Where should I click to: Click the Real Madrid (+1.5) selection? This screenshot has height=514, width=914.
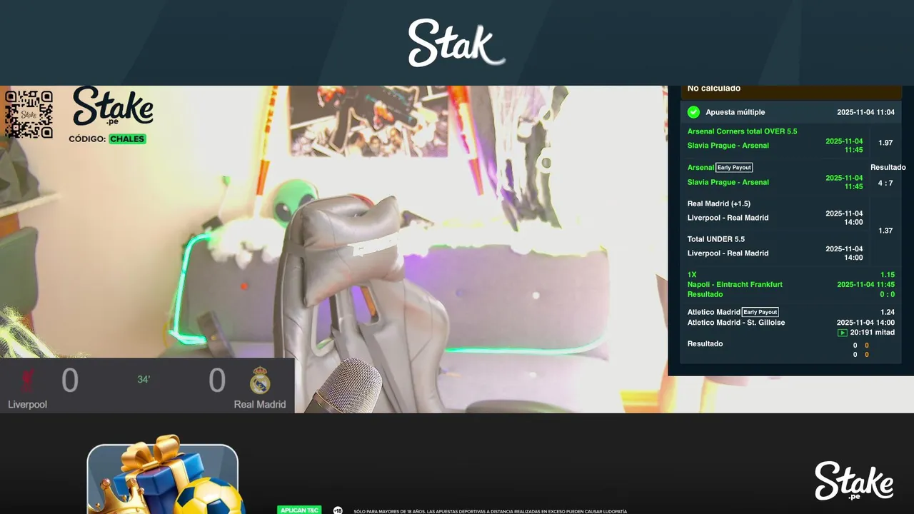point(719,203)
